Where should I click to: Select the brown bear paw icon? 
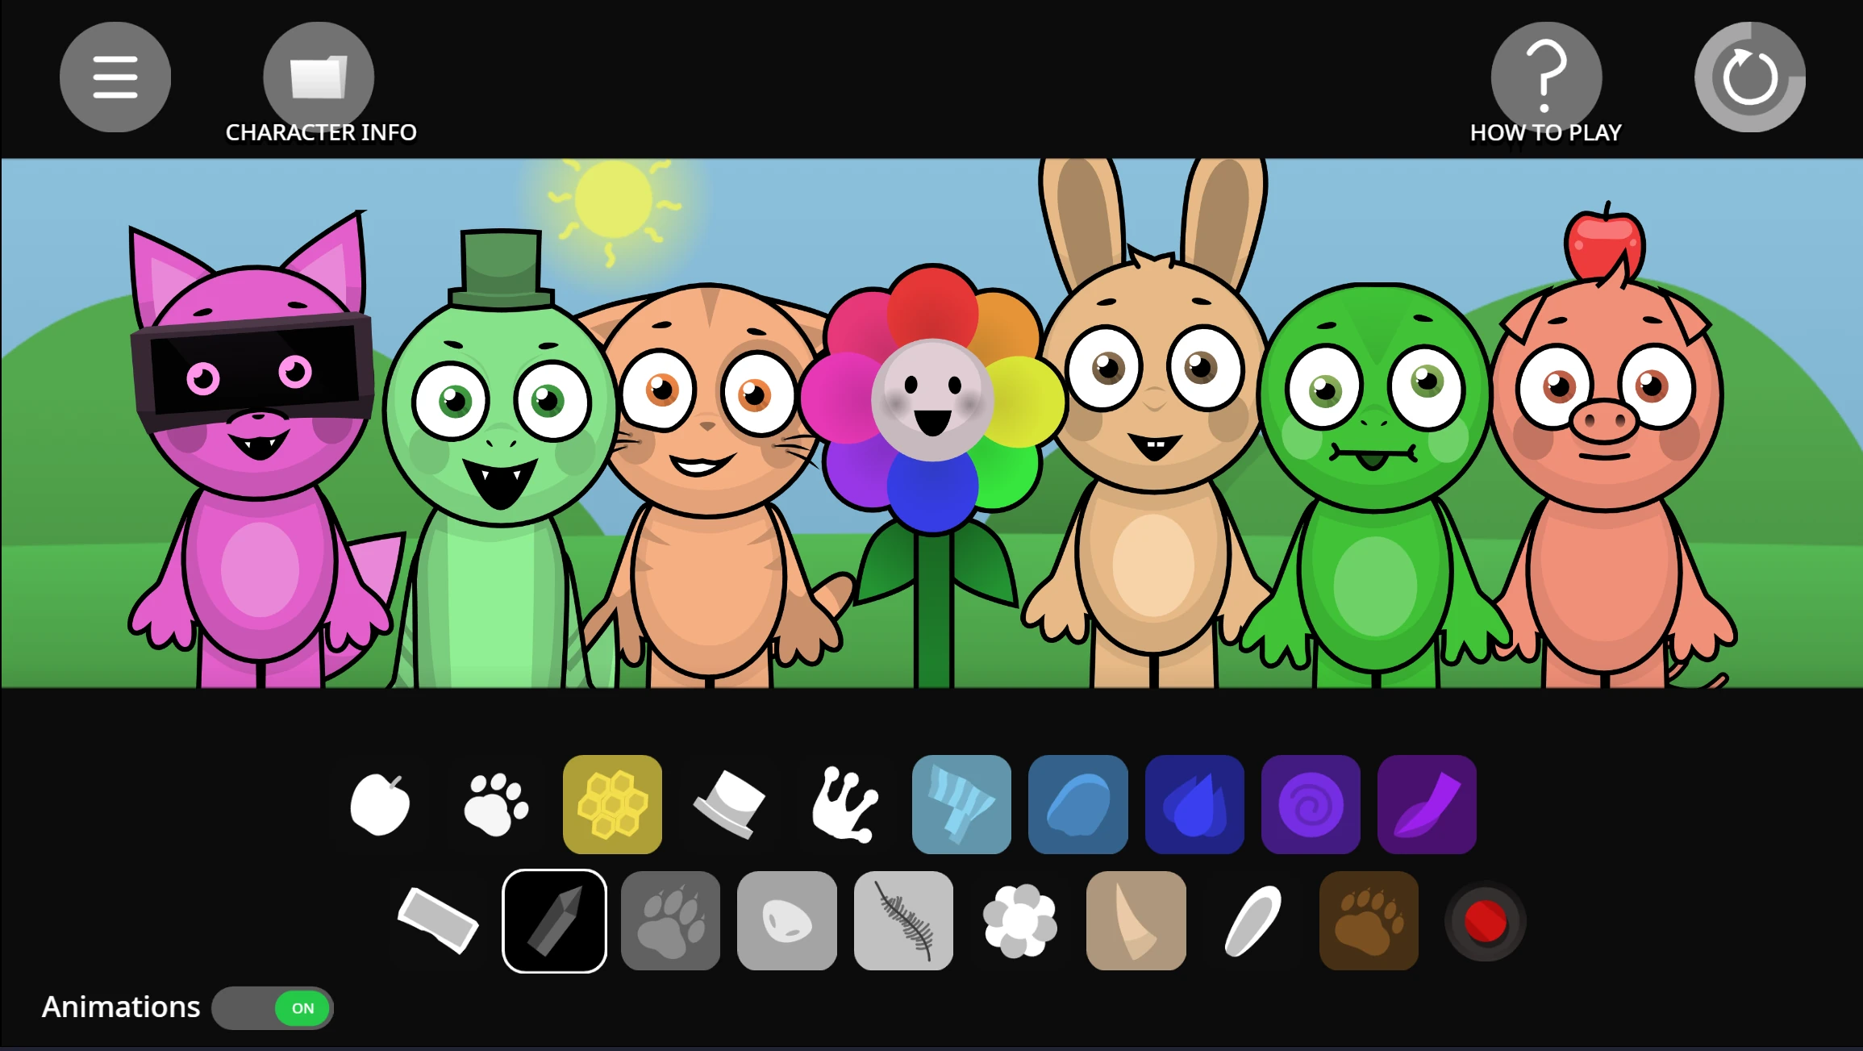tap(1369, 921)
